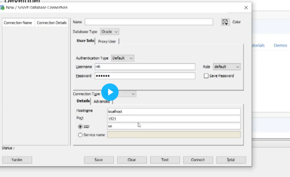290x177 pixels.
Task: Click the Password input field
Action: 145,76
